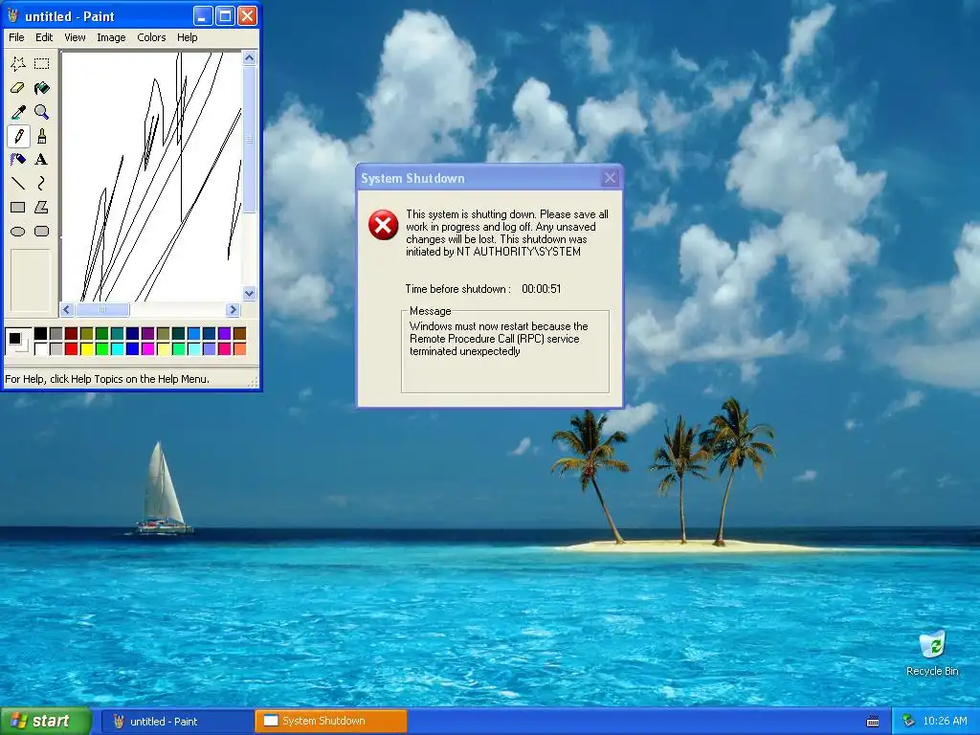
Task: Open the View menu in Paint
Action: click(x=75, y=37)
